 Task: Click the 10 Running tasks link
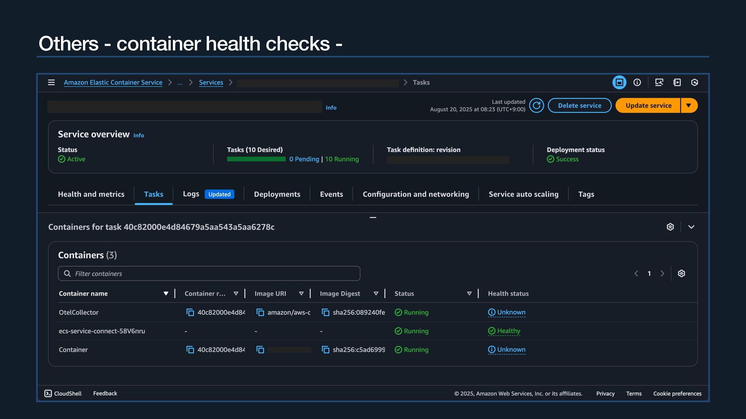point(342,159)
